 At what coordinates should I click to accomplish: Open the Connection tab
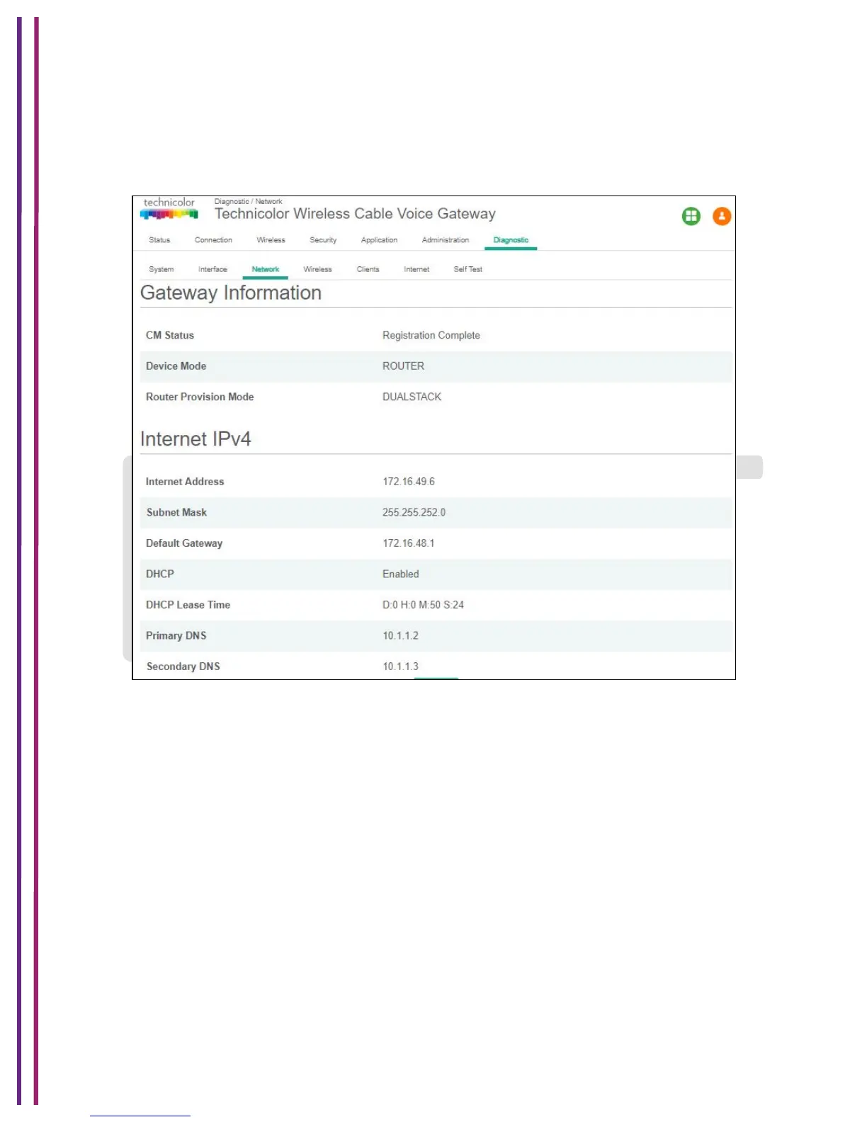(213, 240)
